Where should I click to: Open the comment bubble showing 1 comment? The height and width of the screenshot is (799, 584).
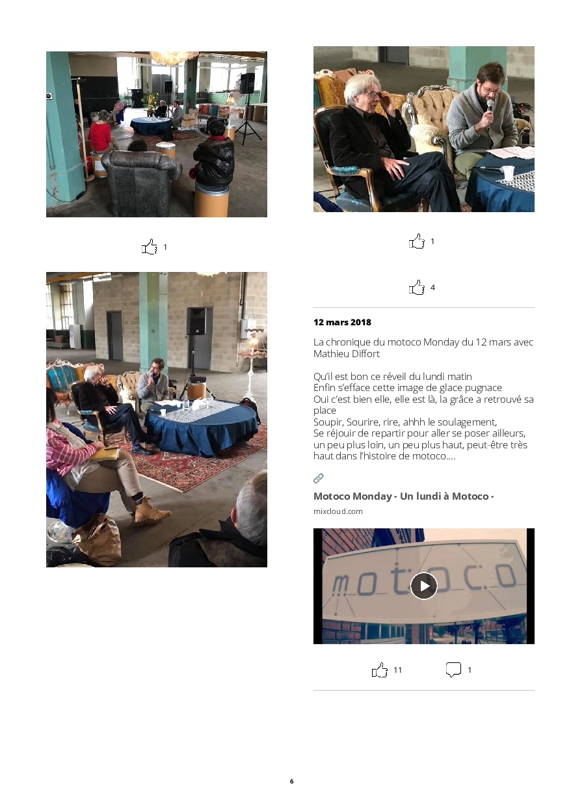point(453,670)
